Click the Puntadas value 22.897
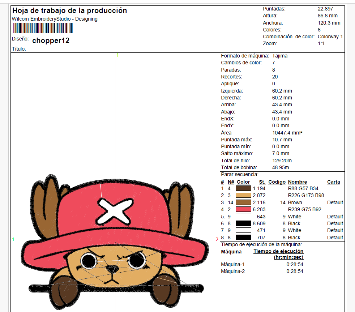Image resolution: width=355 pixels, height=312 pixels. pos(325,9)
